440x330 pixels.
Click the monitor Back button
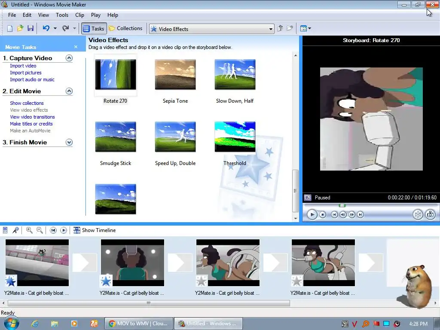click(334, 215)
